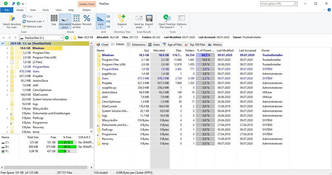Click Help question mark icon

[329, 10]
